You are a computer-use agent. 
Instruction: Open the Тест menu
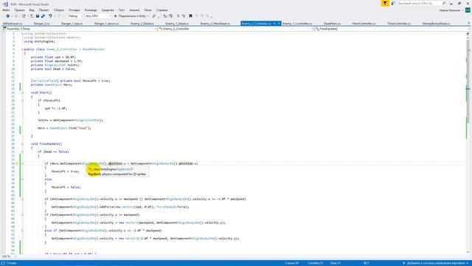tap(122, 10)
